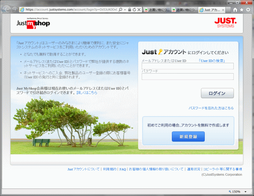Open the 「User IDの検索」 link
Screen dimensions: 254x196
[212, 61]
